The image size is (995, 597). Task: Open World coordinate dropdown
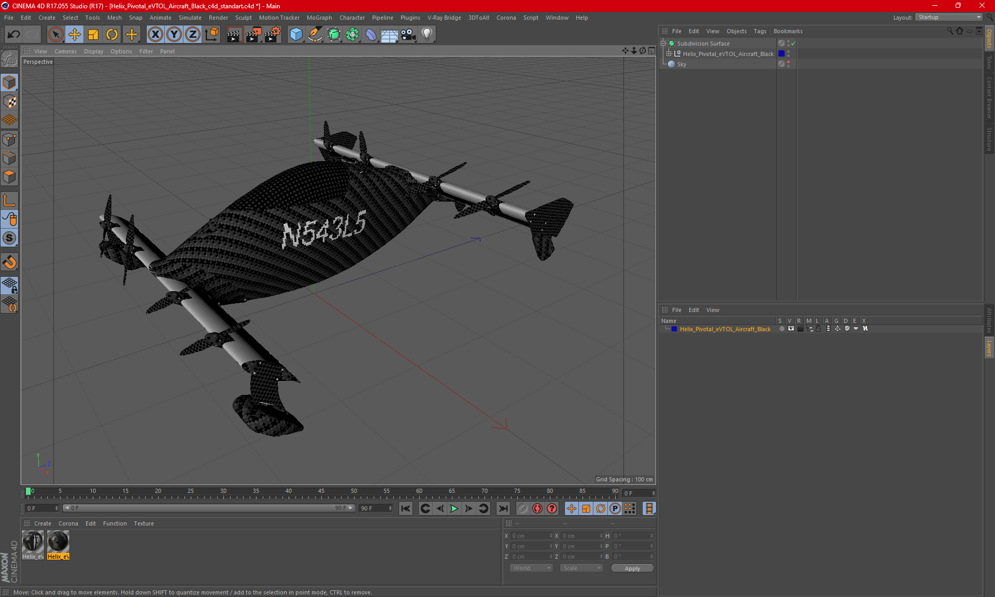click(x=531, y=568)
